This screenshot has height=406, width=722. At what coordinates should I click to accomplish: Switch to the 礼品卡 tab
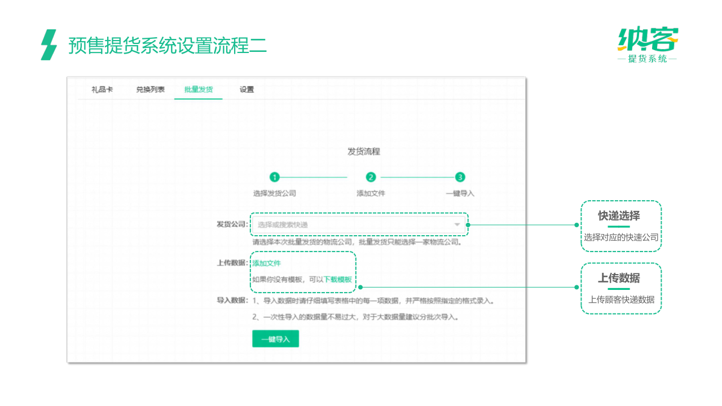coord(102,90)
